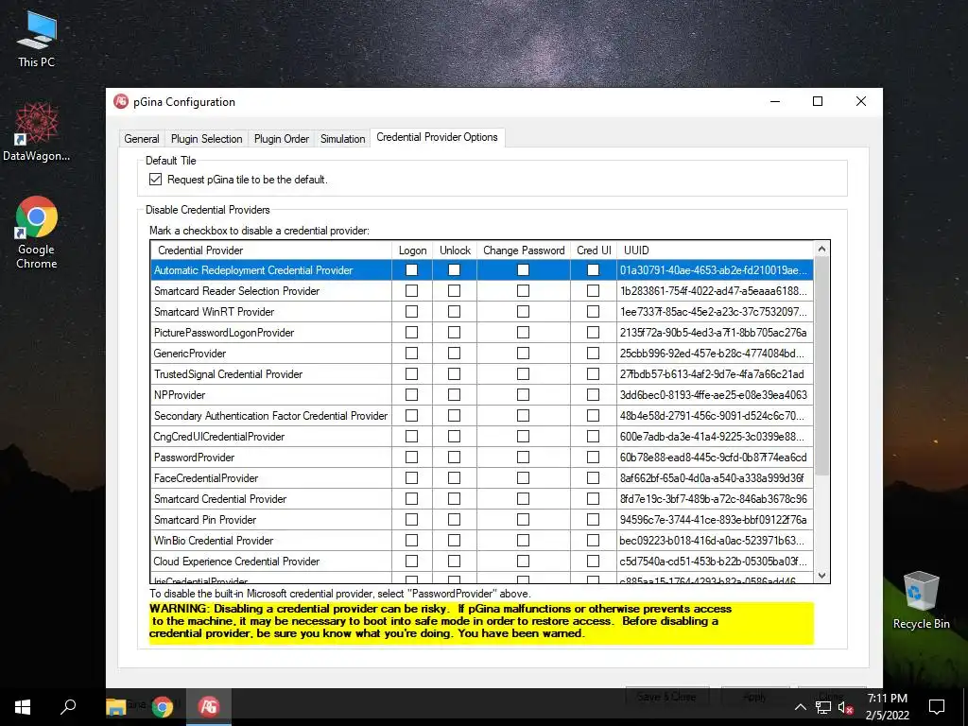Click scroll down arrow of provider list

pos(821,576)
